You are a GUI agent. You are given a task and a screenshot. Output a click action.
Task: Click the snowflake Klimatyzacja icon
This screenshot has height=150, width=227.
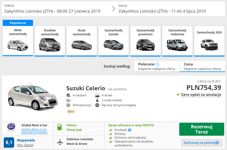click(68, 105)
